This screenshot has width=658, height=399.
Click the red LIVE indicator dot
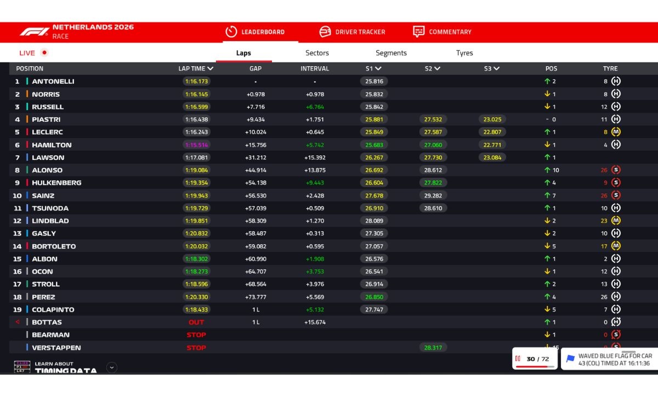pyautogui.click(x=44, y=53)
